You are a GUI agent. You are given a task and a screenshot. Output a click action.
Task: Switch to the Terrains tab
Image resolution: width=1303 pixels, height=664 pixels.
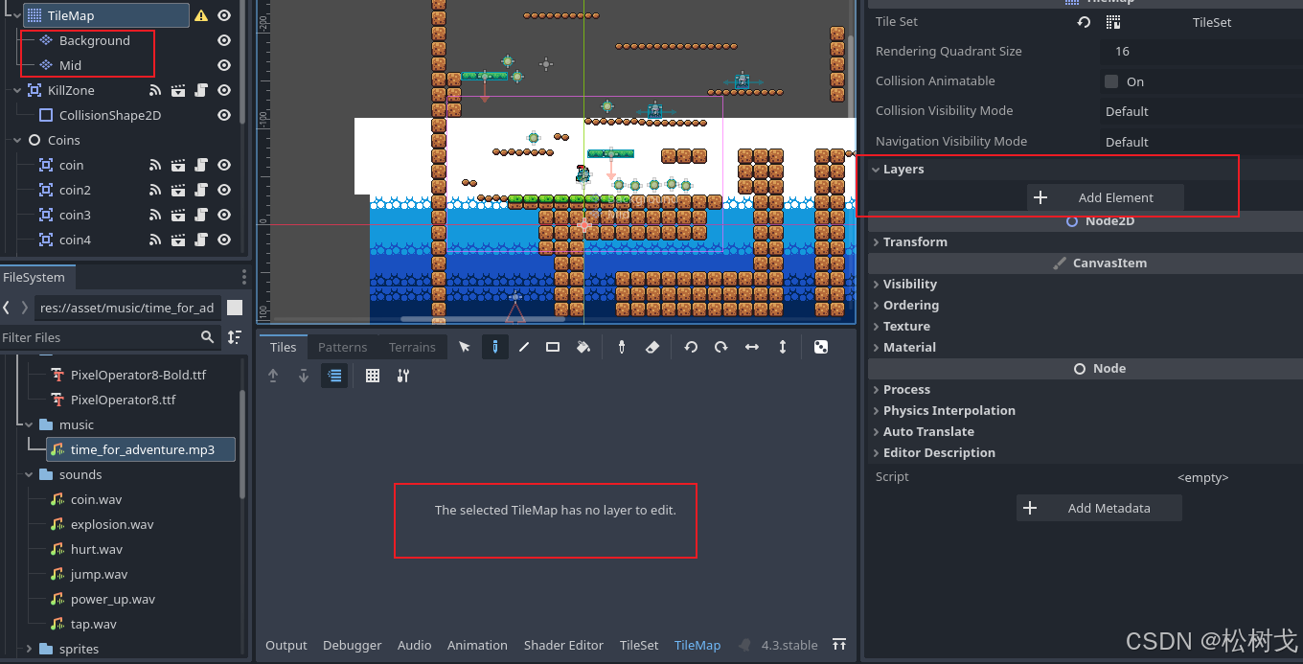[x=412, y=347]
